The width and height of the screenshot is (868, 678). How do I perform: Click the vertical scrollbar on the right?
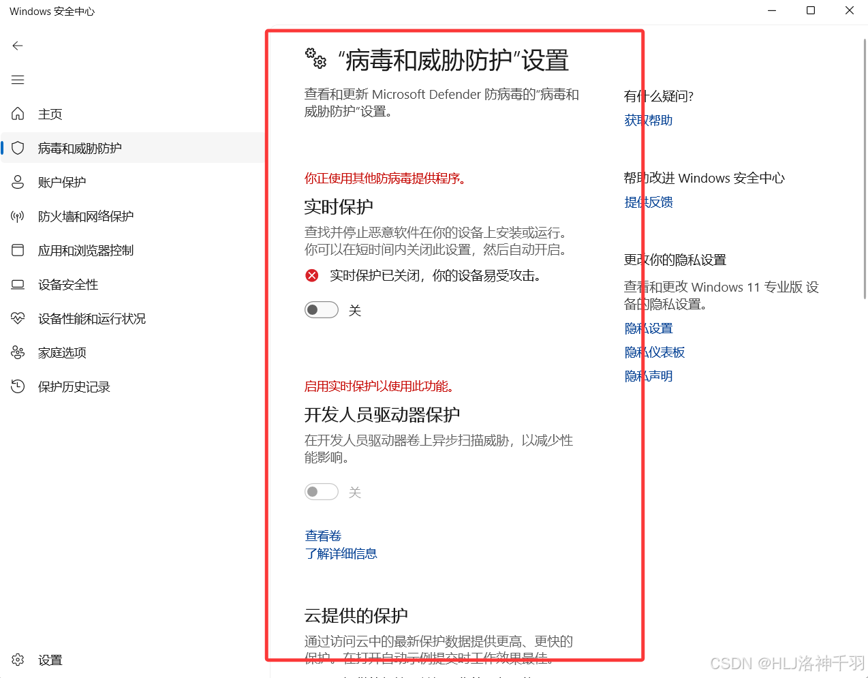(x=865, y=169)
